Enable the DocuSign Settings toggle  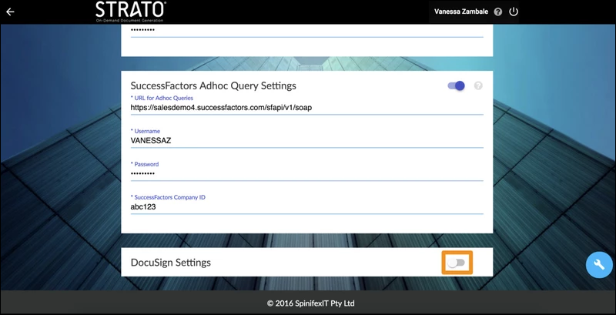457,263
